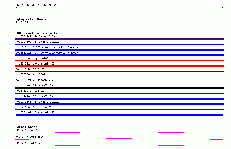Click the thin blue line under nsv832535

click(119, 71)
